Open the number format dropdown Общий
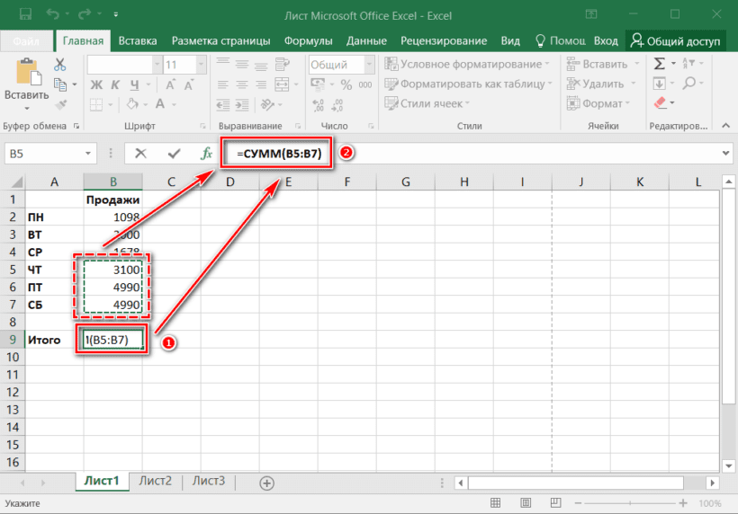 (x=370, y=65)
